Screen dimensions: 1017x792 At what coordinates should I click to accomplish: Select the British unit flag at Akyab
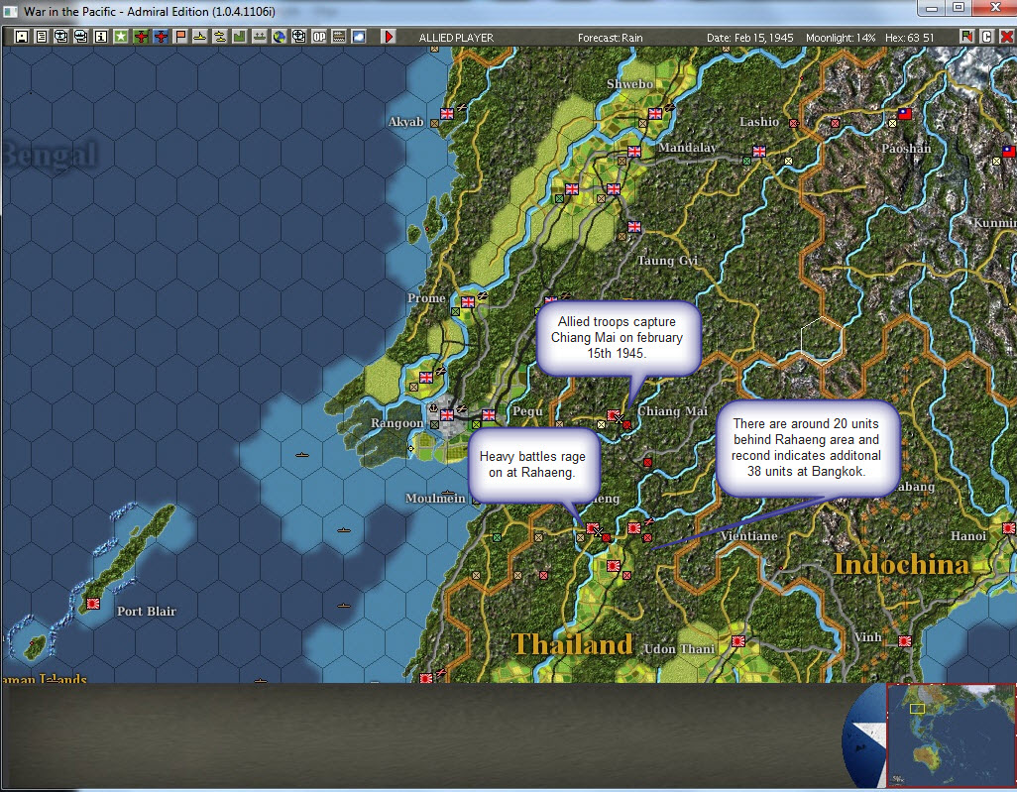click(x=447, y=114)
